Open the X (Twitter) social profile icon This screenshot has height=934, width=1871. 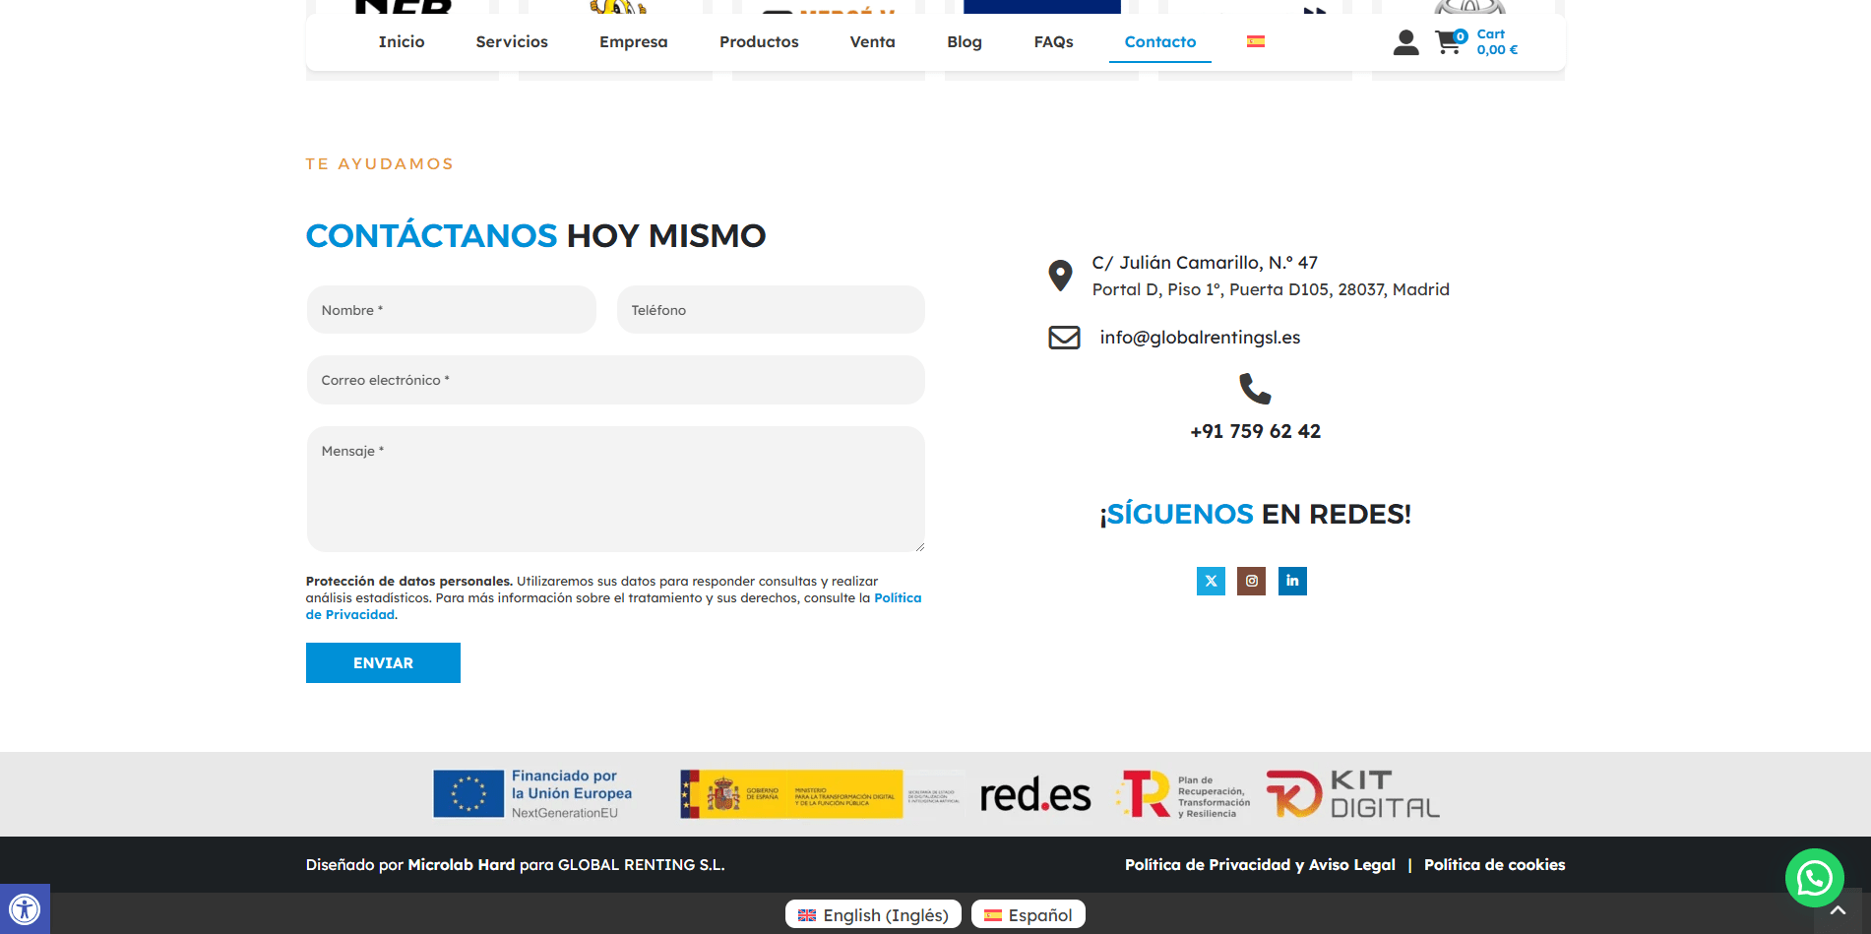[1211, 581]
